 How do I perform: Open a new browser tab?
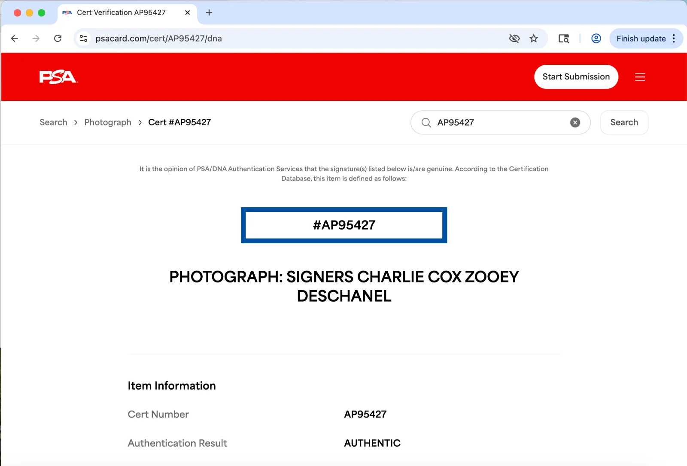[209, 12]
